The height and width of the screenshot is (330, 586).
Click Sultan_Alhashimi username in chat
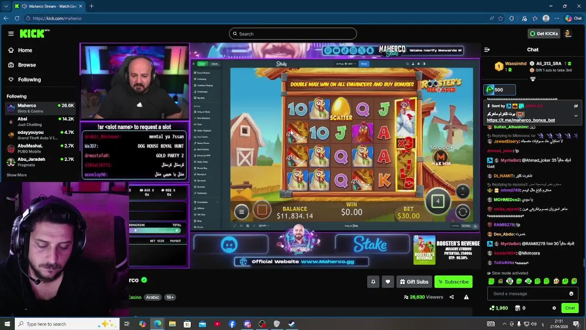(x=511, y=127)
